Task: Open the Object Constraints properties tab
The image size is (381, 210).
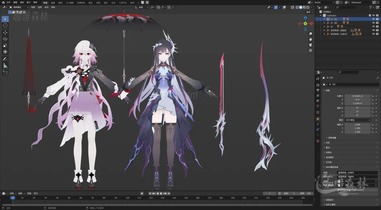Action: pos(318,129)
